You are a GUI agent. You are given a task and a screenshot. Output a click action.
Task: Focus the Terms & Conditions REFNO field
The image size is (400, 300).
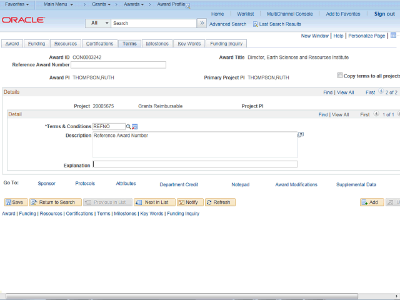pyautogui.click(x=109, y=126)
